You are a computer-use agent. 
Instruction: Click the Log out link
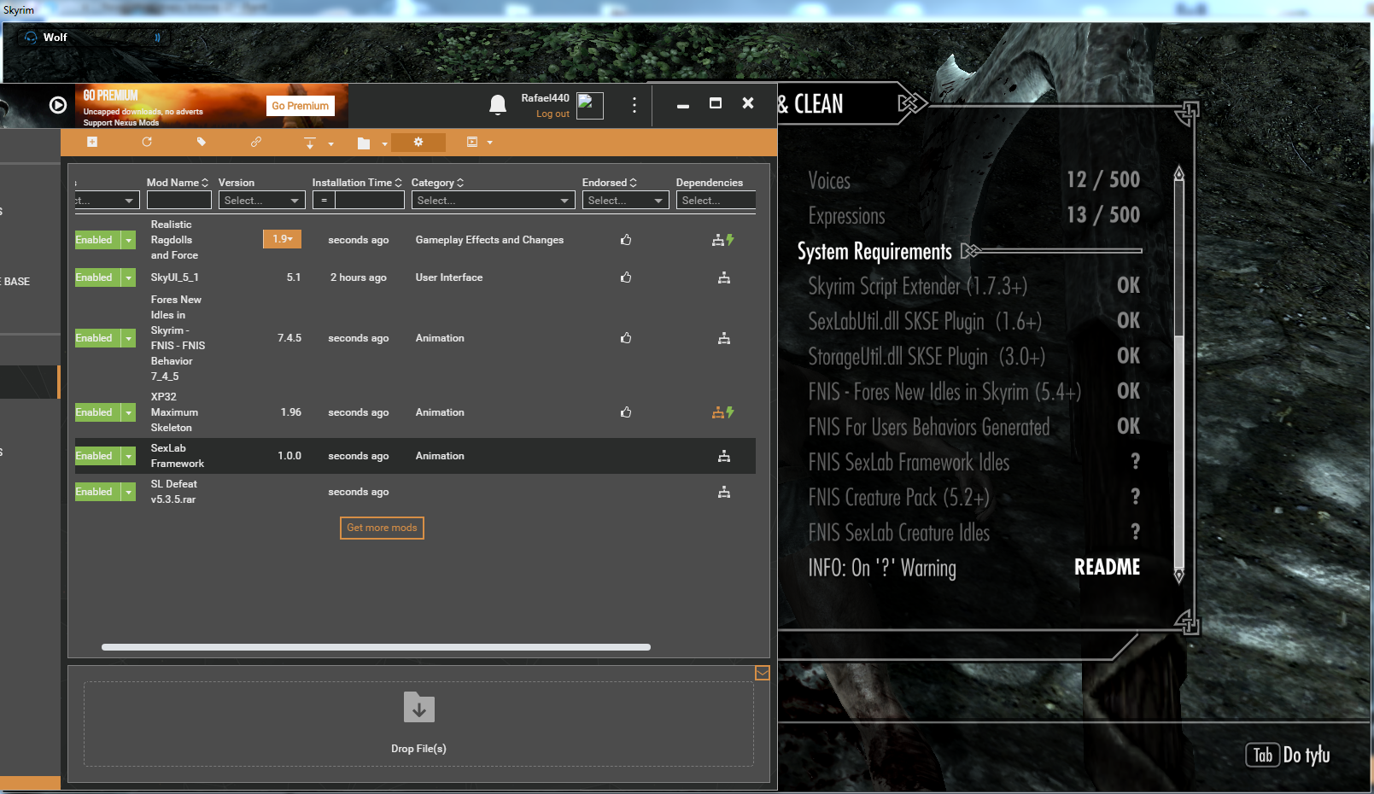click(x=553, y=114)
